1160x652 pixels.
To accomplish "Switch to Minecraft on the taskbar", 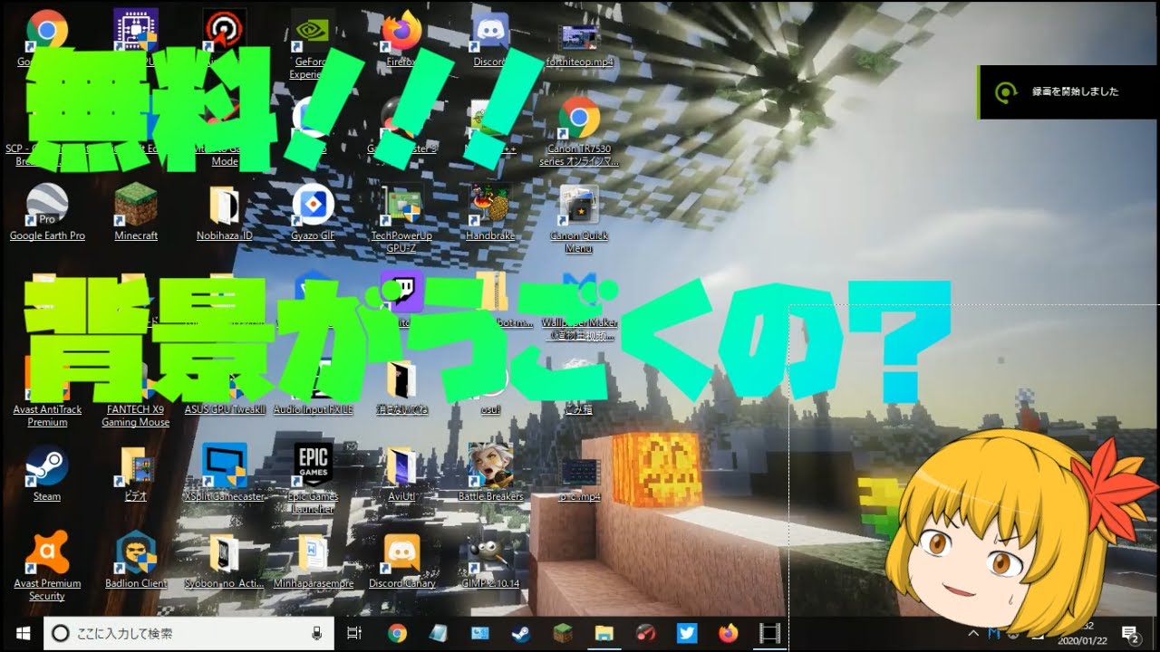I will (563, 634).
